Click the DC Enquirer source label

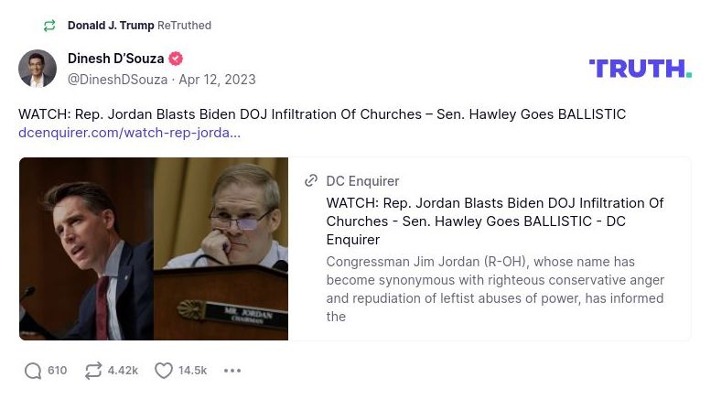pos(362,181)
